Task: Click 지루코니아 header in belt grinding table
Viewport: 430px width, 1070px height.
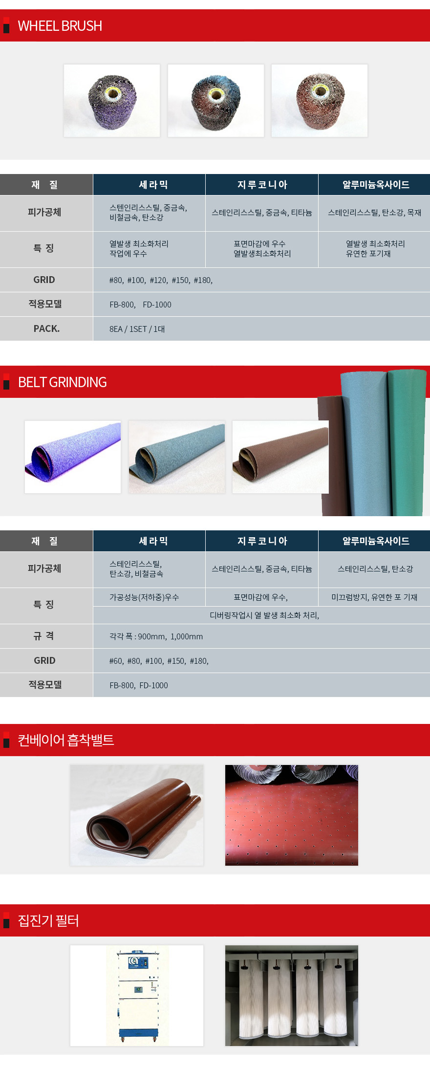Action: coord(262,541)
